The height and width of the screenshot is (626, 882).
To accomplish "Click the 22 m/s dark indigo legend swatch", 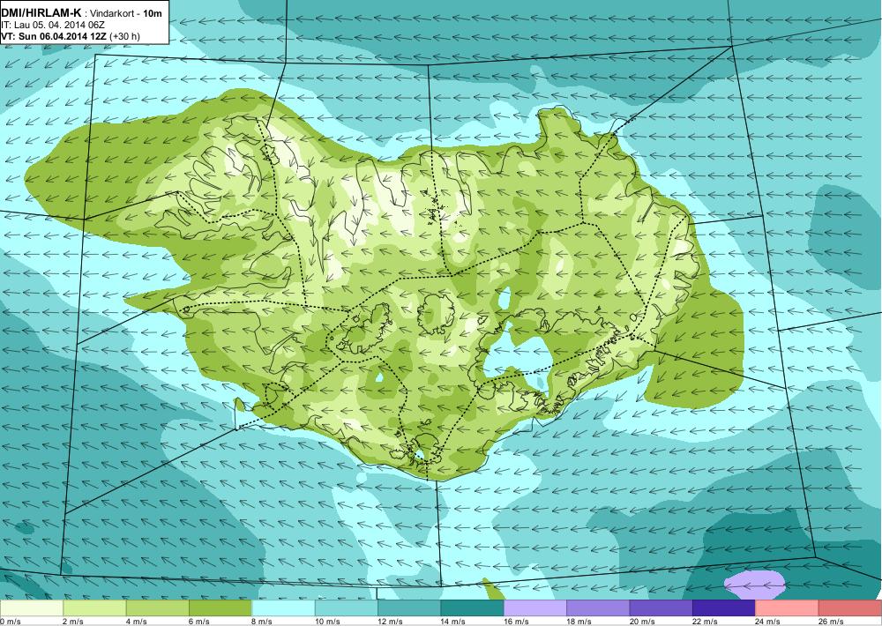I will [x=724, y=608].
